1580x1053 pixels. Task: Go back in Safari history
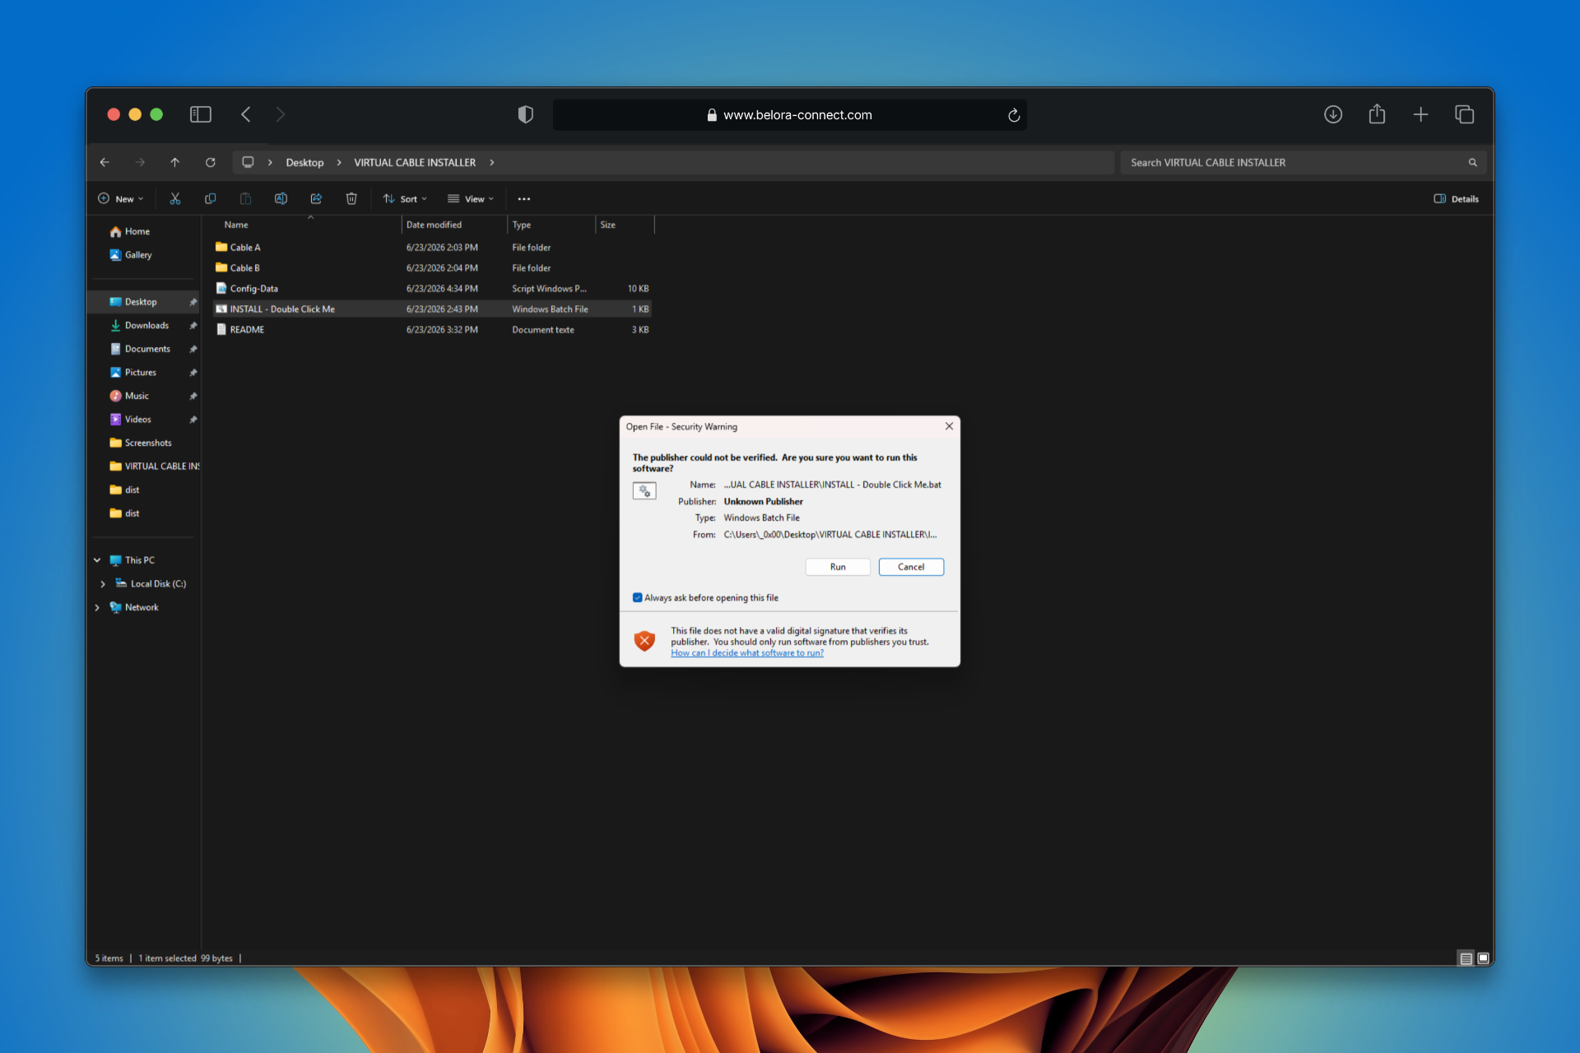245,114
